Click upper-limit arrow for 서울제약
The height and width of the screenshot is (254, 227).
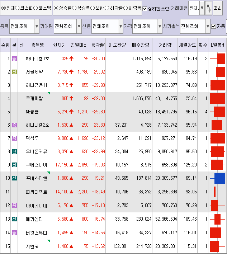(71, 72)
